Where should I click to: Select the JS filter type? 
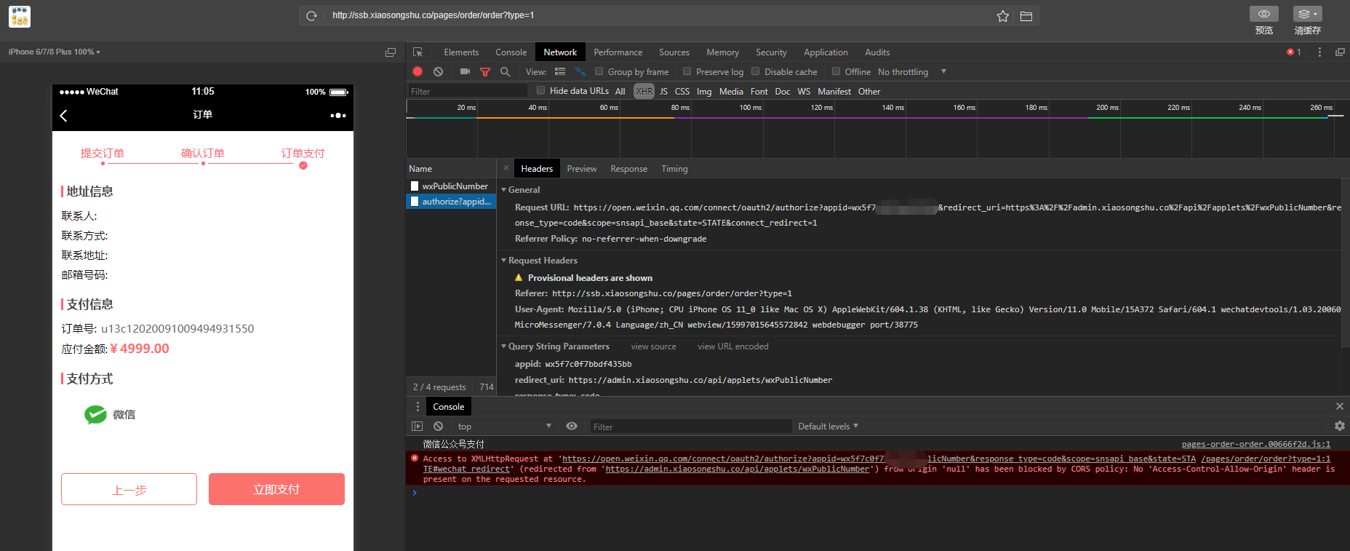click(663, 91)
